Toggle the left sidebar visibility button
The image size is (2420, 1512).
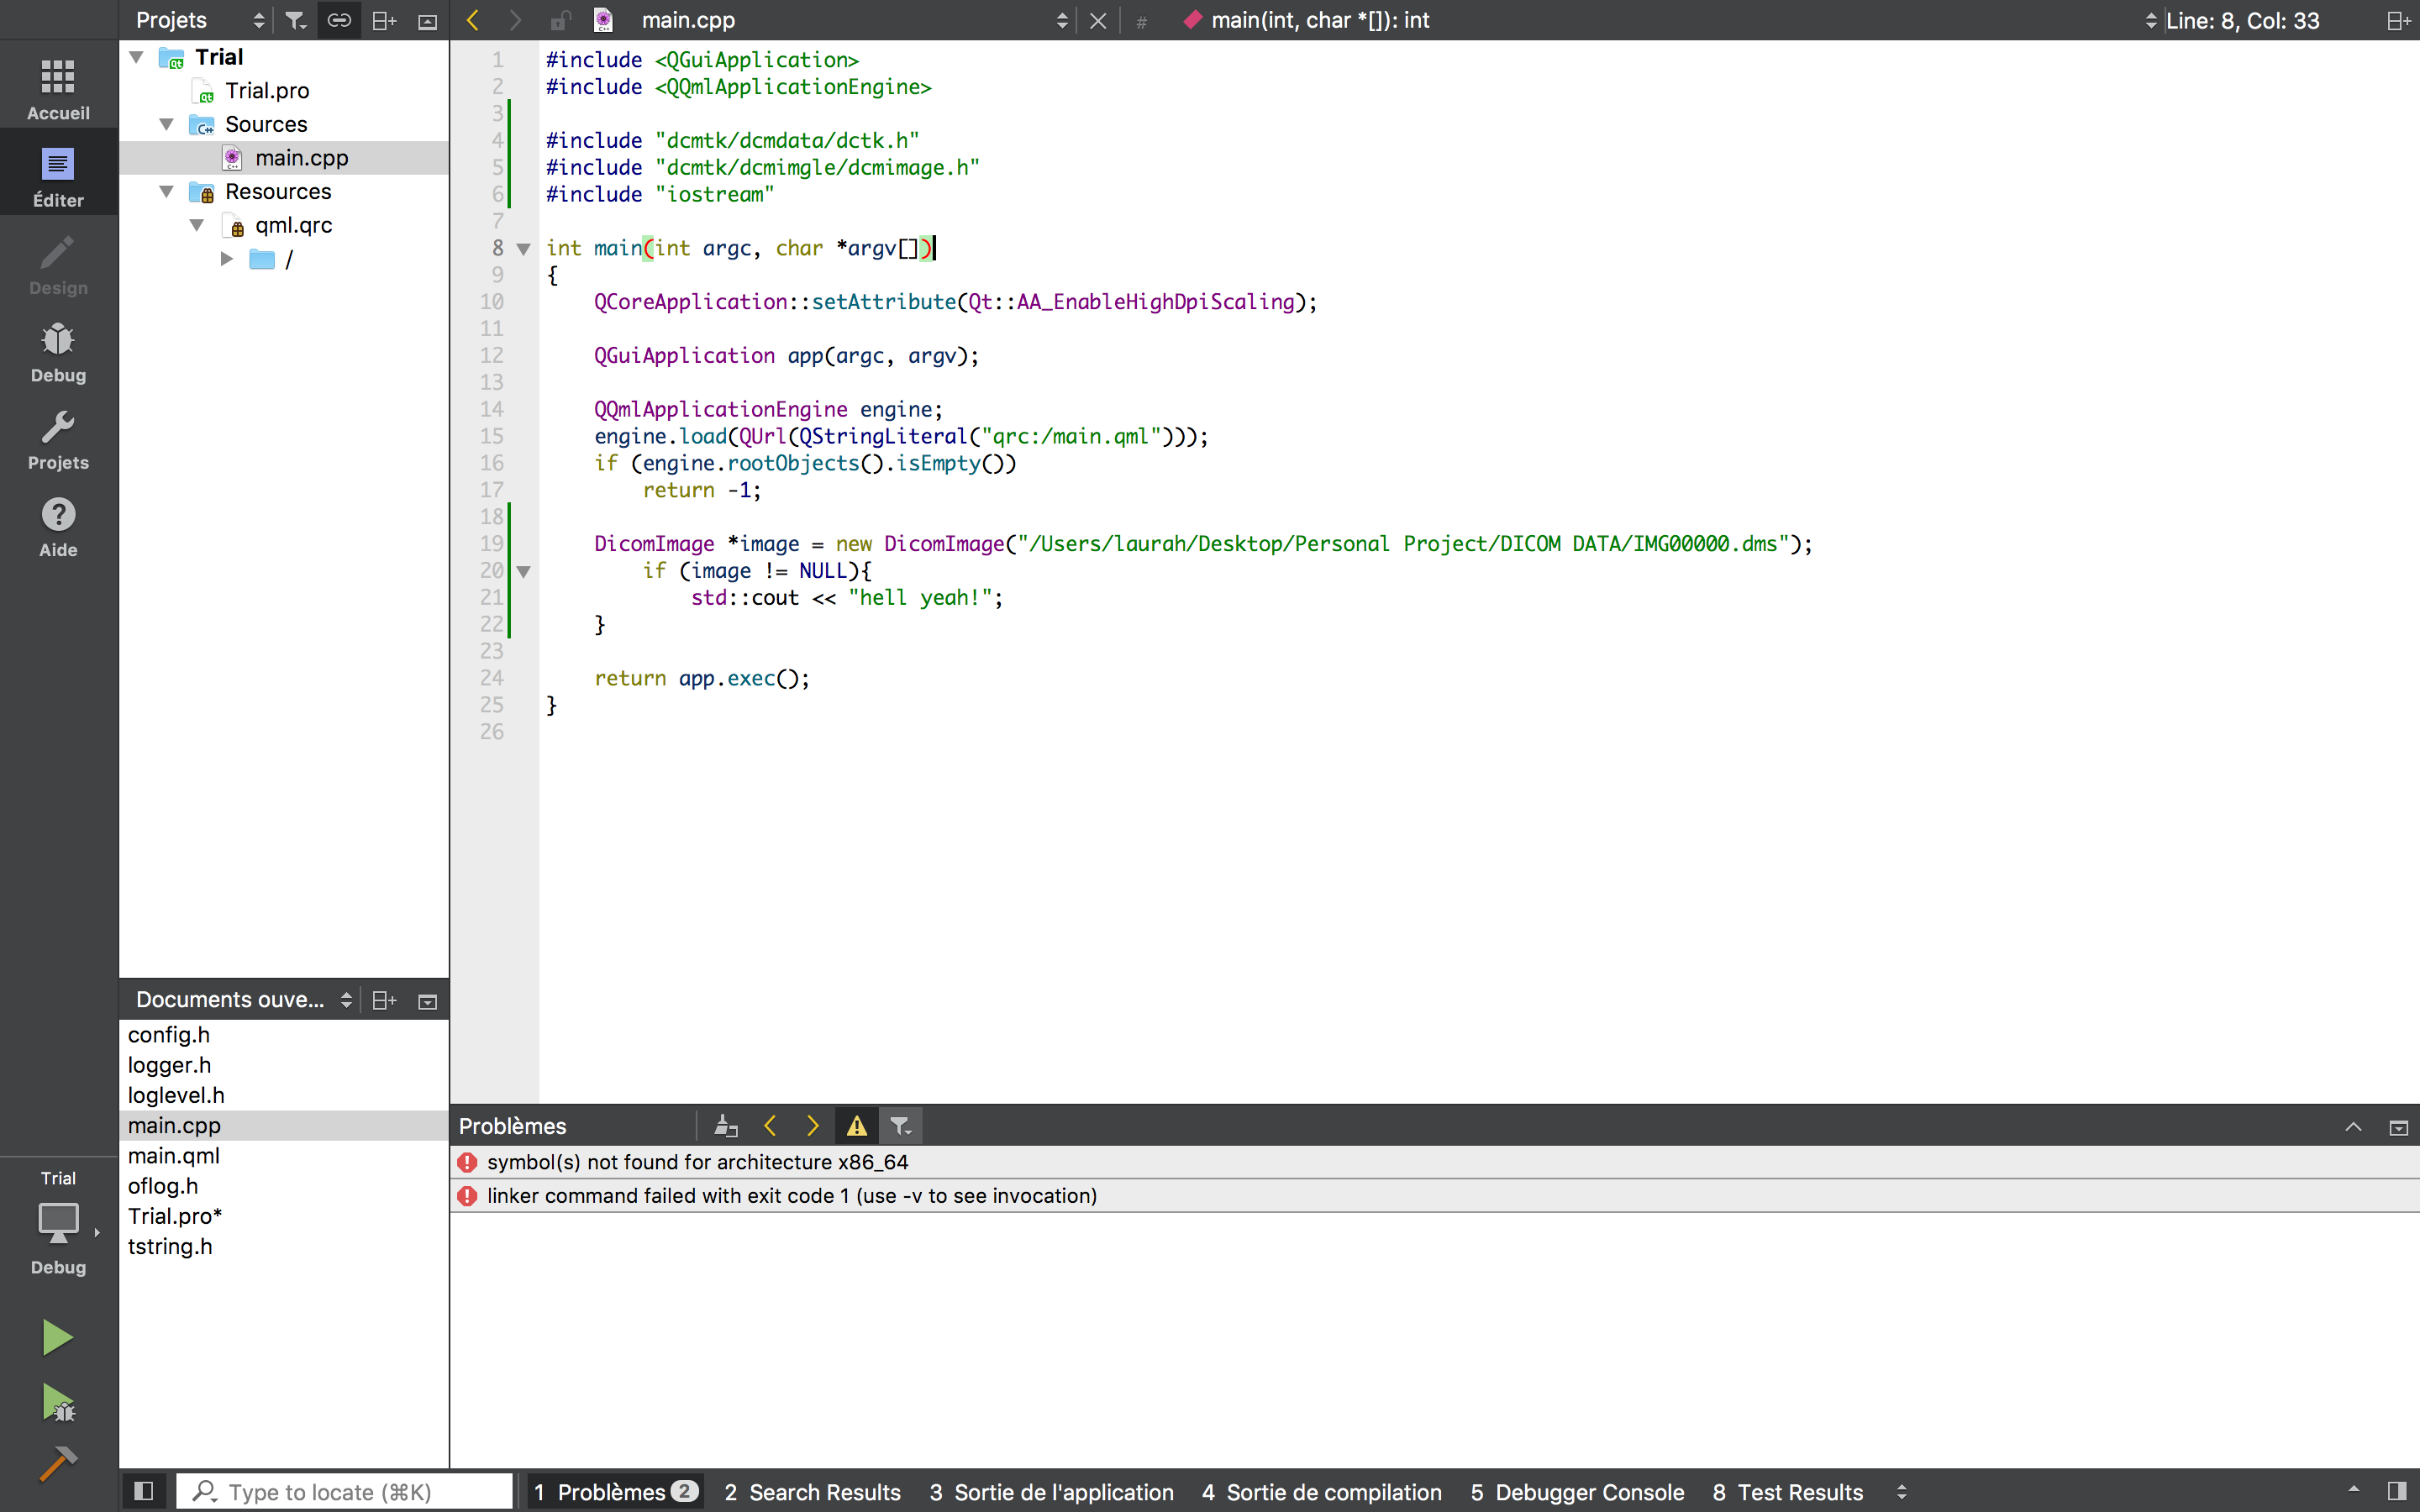pos(143,1491)
